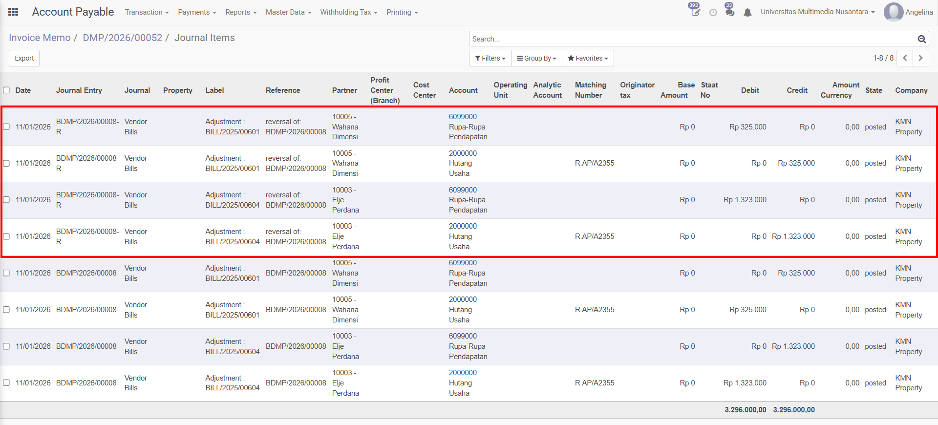Check the first BDMP/2026/00008-R row checkbox
Image resolution: width=938 pixels, height=425 pixels.
point(6,127)
